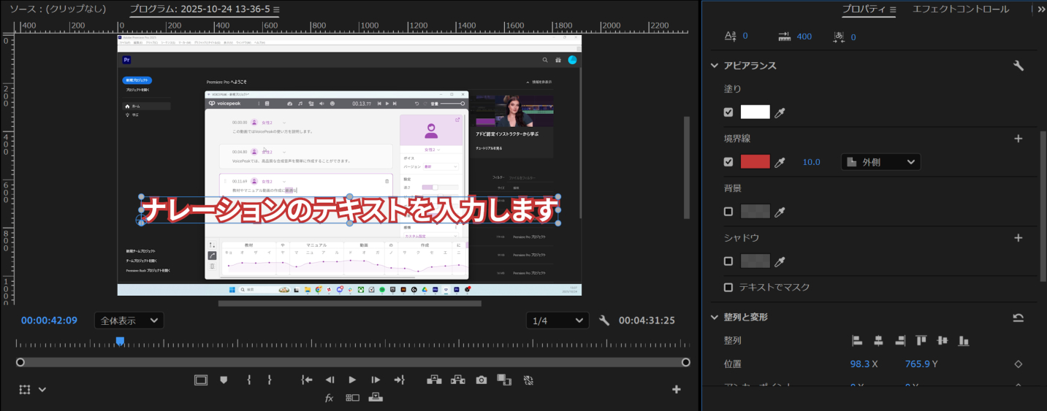The height and width of the screenshot is (411, 1047).
Task: Open red stroke color swatch
Action: [x=755, y=162]
